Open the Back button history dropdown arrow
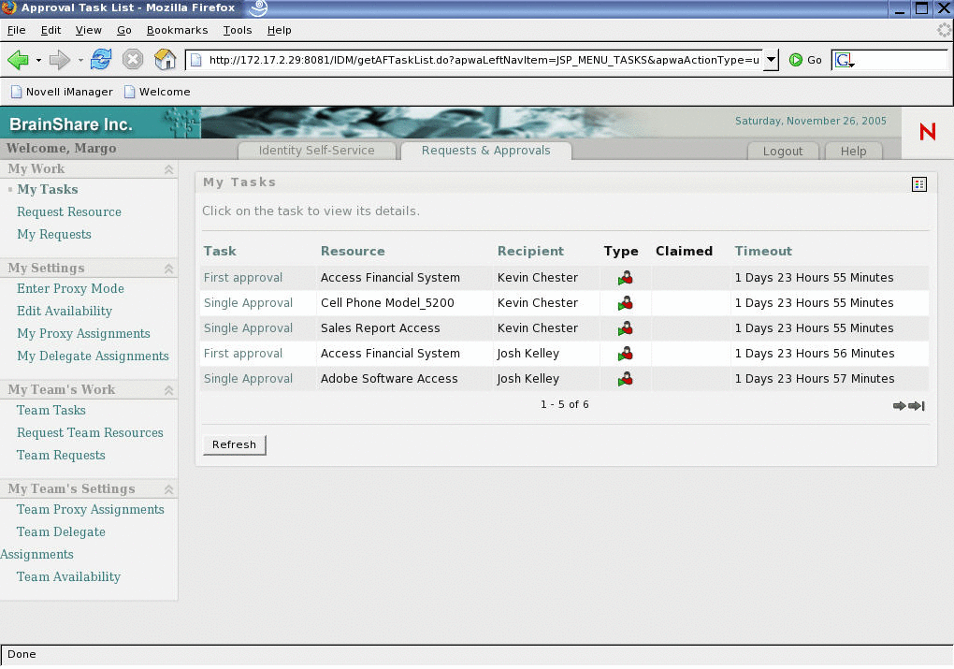Screen dimensions: 954x669 click(x=38, y=60)
